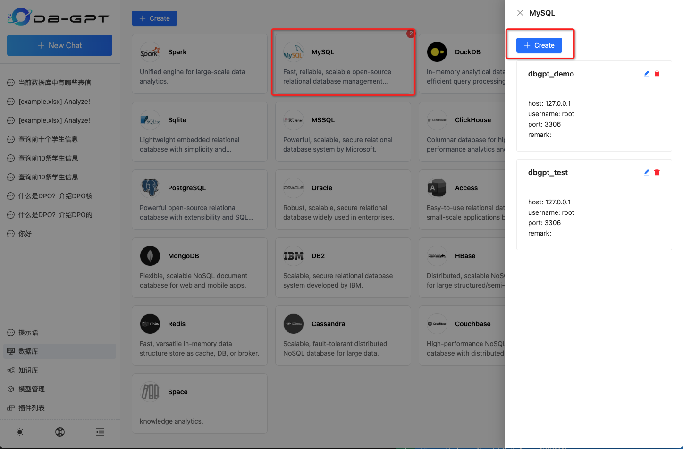Click the MySQL drawer title text
683x449 pixels.
542,13
